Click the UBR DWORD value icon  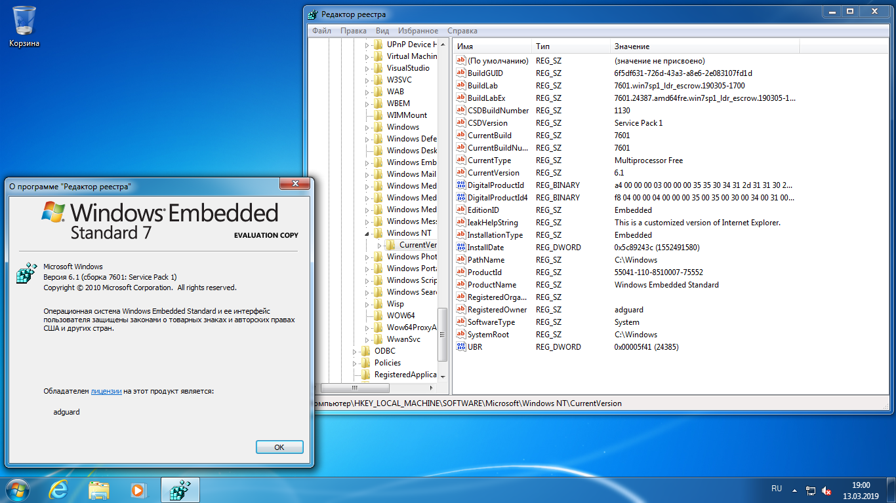[x=460, y=347]
